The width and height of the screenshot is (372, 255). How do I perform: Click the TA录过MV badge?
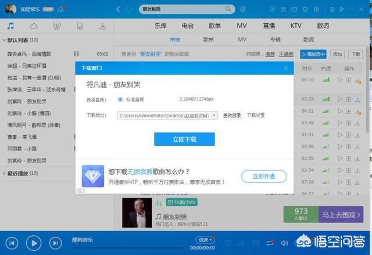click(181, 202)
